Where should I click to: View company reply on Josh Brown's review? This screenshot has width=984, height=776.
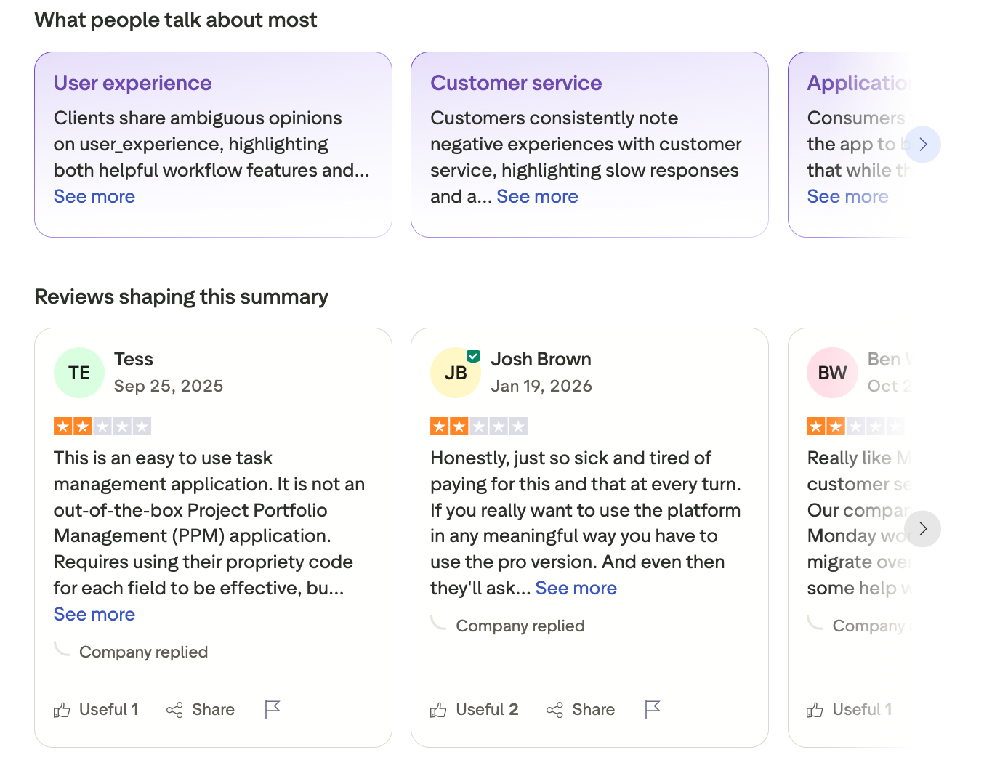520,626
